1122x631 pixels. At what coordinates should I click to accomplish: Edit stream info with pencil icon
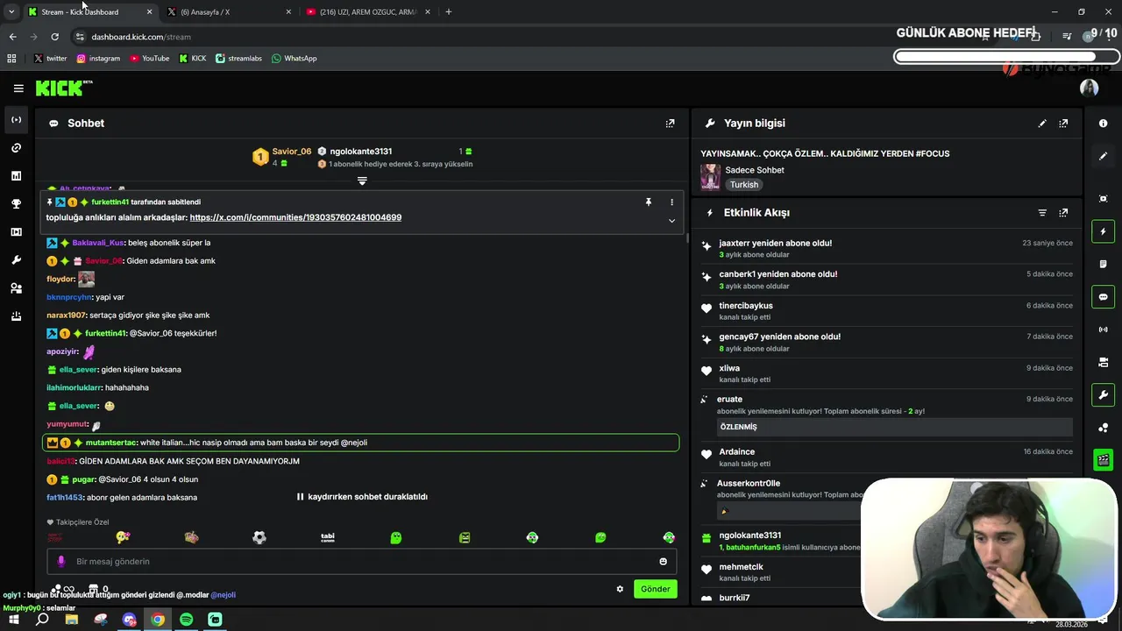pos(1042,124)
